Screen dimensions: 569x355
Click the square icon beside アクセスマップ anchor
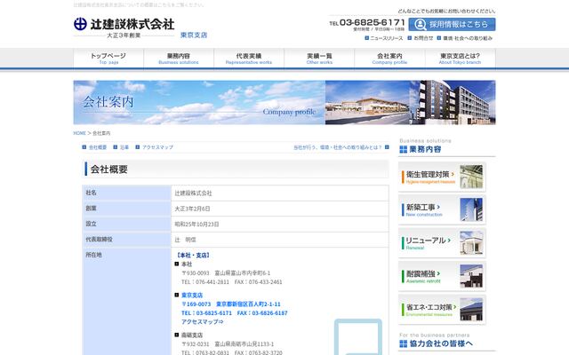[x=138, y=147]
